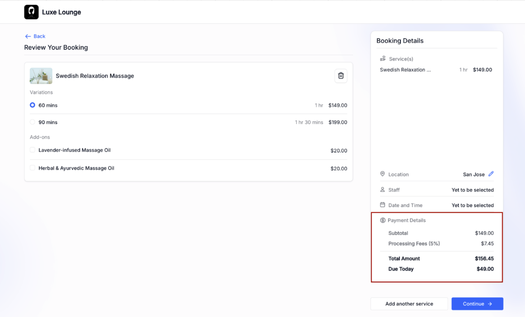Click the Location pin icon
The width and height of the screenshot is (525, 317).
382,174
